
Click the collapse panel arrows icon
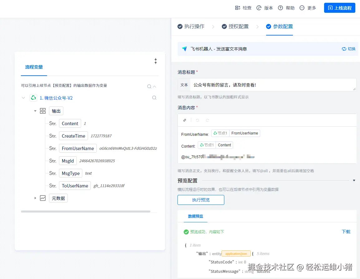pos(156,61)
